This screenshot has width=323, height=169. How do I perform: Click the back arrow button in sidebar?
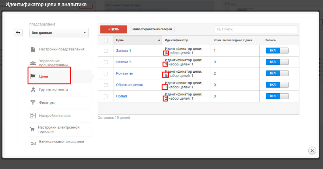coord(18,33)
